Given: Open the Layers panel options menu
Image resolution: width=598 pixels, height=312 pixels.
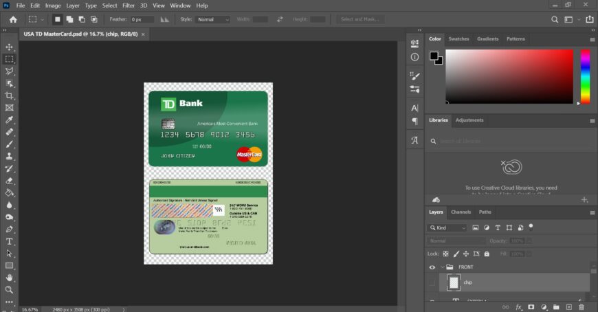Looking at the screenshot, I should (592, 213).
